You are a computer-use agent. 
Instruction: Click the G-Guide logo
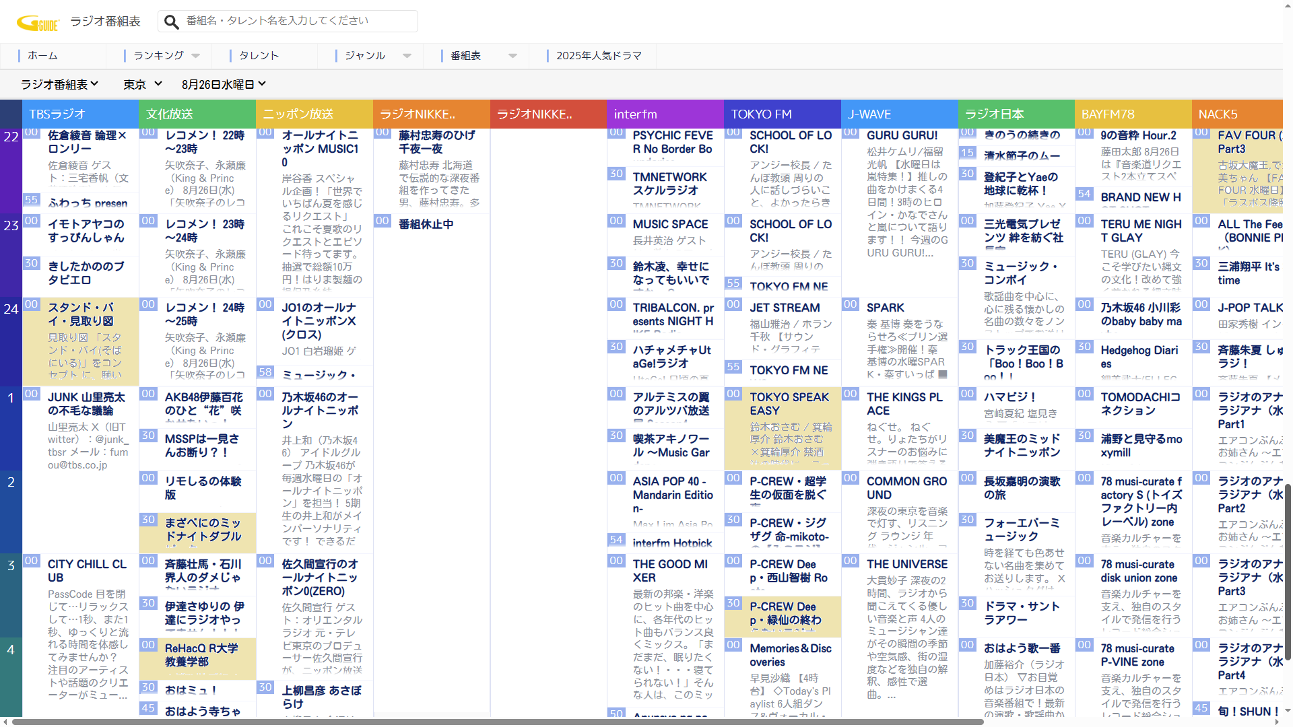click(x=38, y=23)
